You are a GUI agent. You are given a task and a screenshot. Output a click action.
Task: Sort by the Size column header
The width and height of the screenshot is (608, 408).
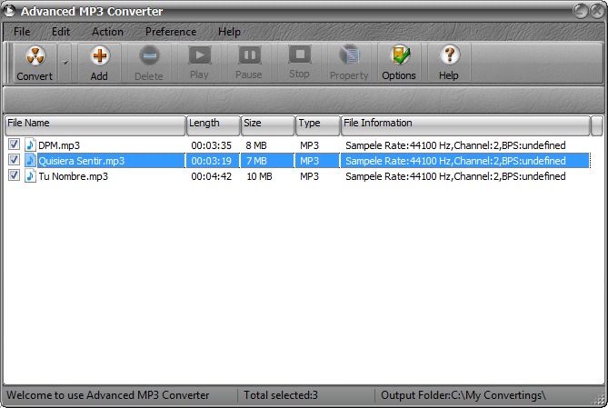(x=267, y=125)
